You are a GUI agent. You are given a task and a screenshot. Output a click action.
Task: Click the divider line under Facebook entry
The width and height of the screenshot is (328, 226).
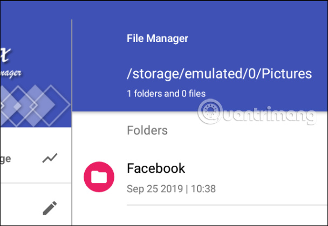point(227,205)
